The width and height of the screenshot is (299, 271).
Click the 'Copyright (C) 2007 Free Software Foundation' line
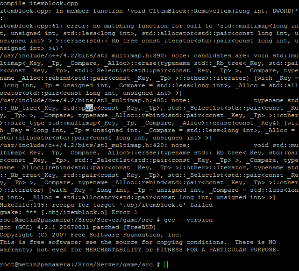click(91, 235)
